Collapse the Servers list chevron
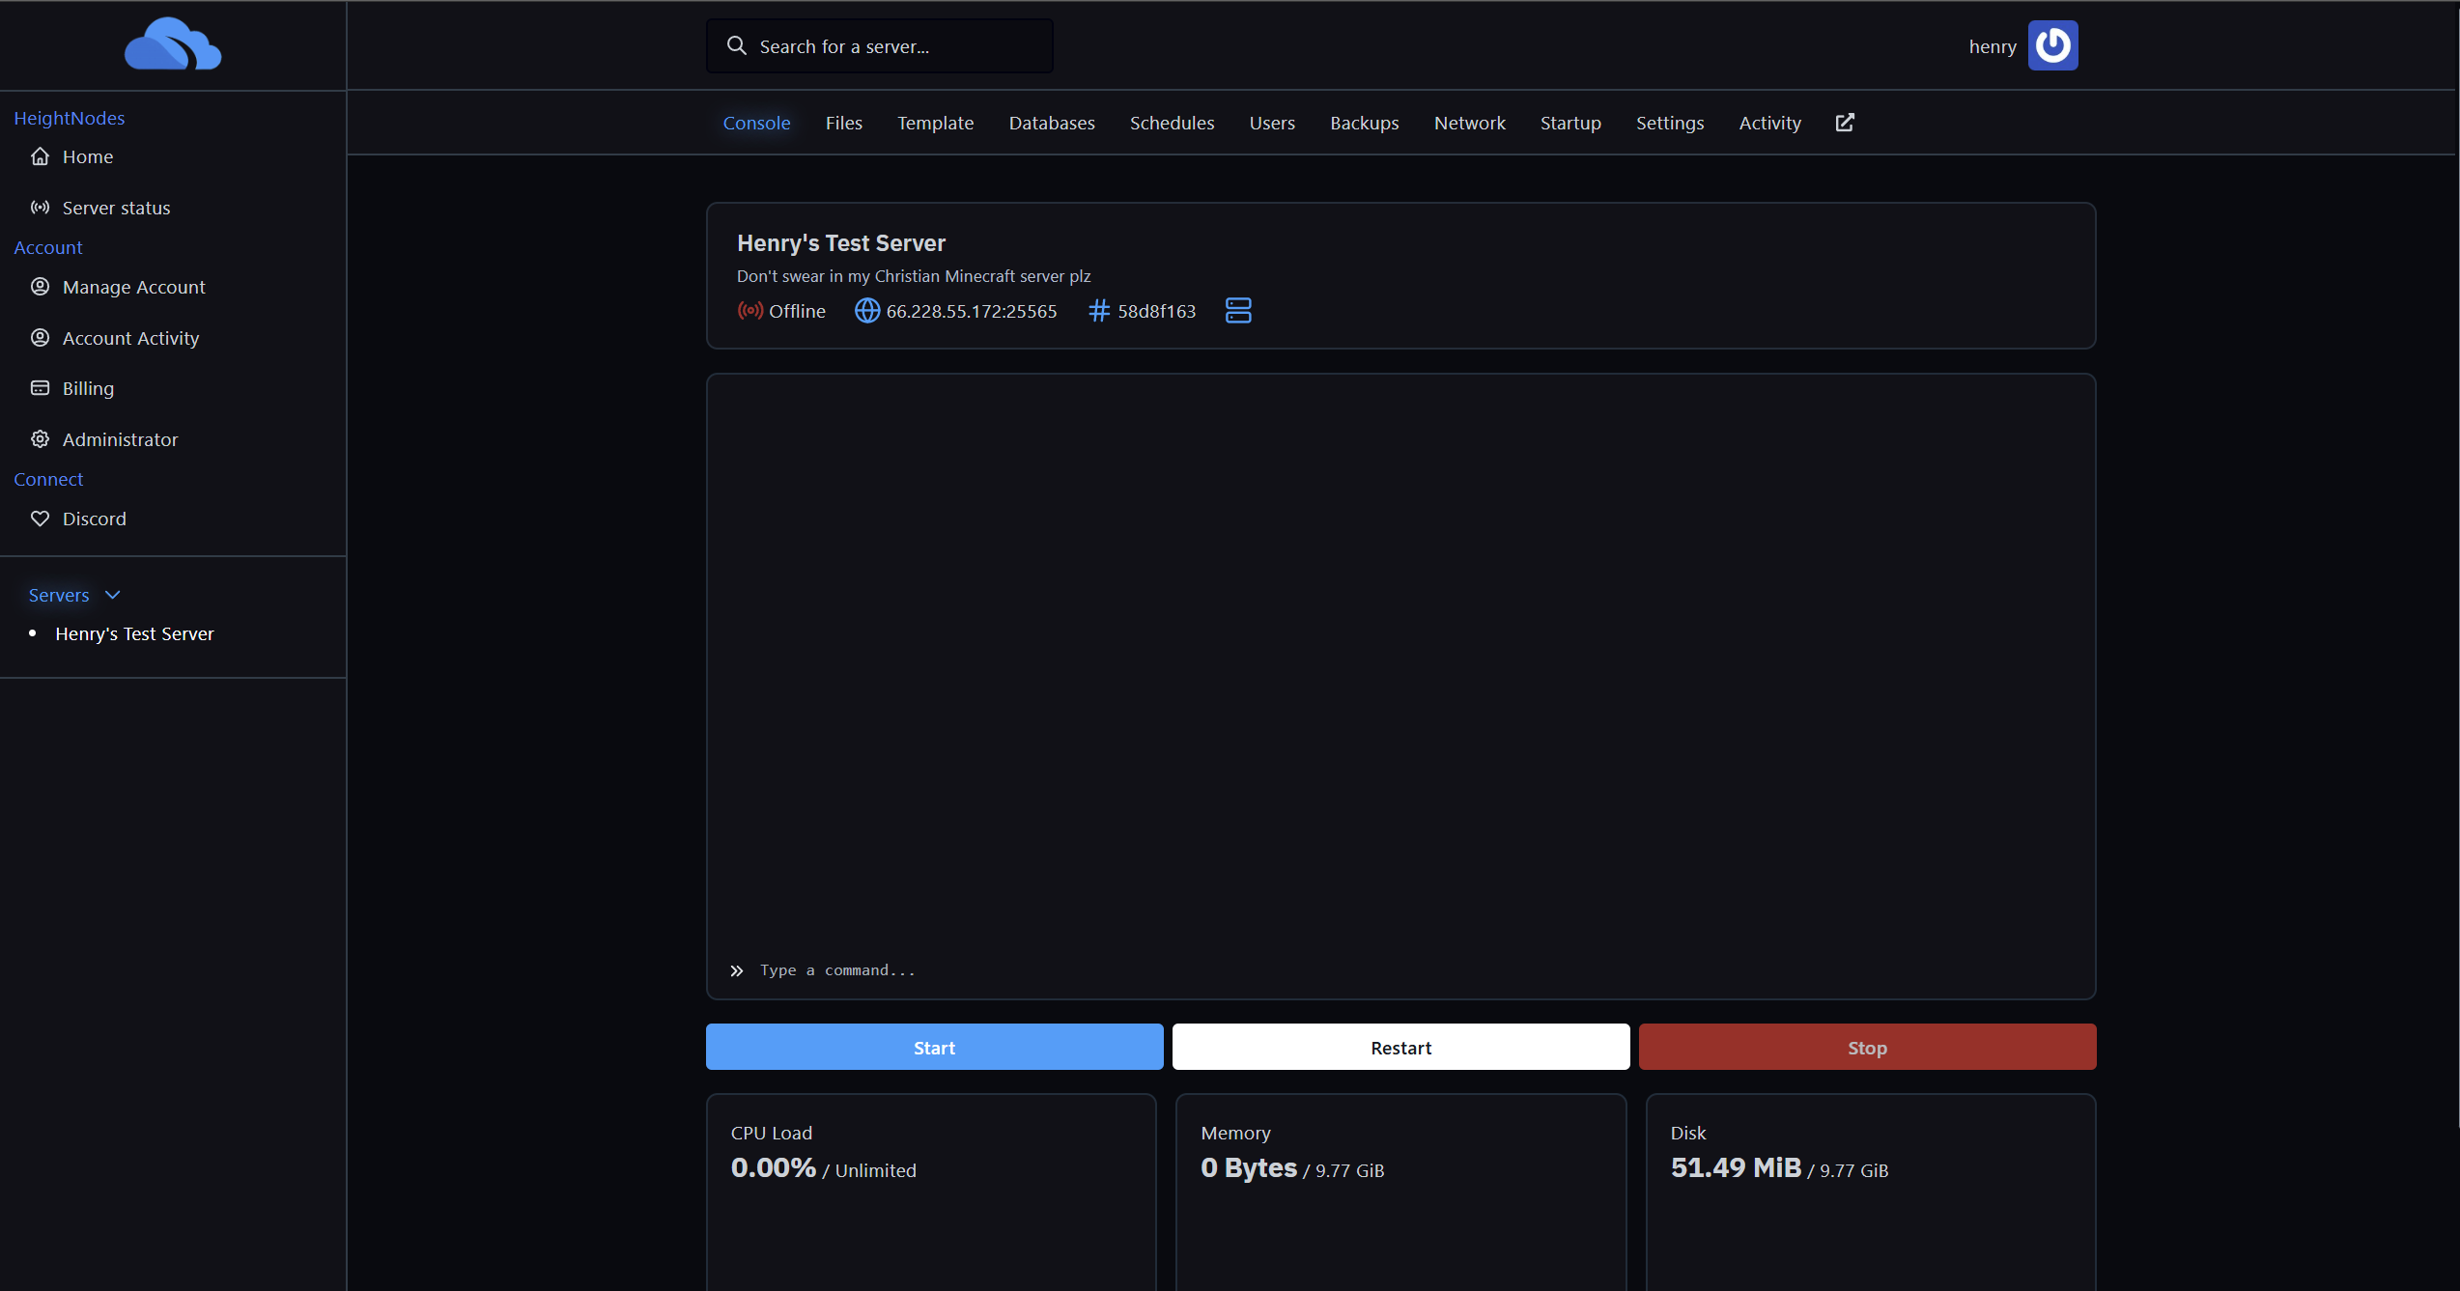 click(x=112, y=595)
